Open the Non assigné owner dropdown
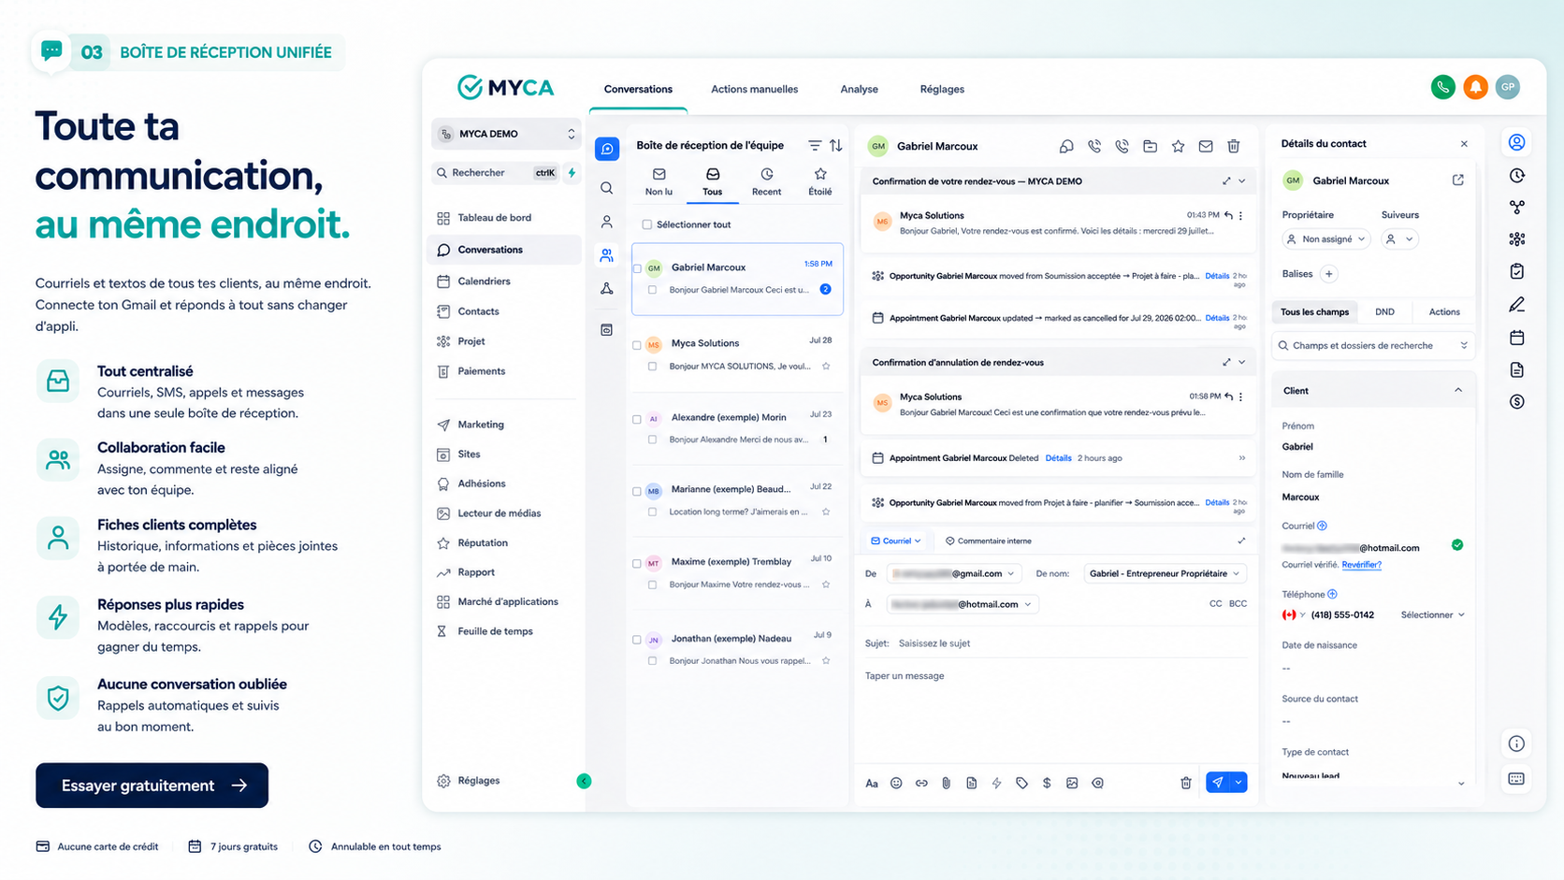The height and width of the screenshot is (880, 1564). [1326, 239]
